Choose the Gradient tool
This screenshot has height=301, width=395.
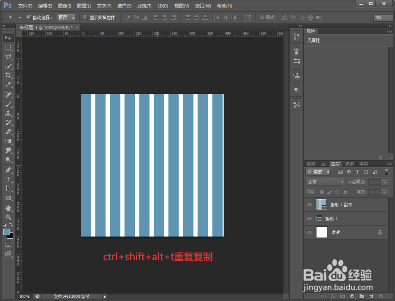point(8,141)
